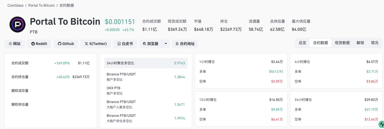The image size is (384, 129).
Task: Open the X(Twitter) link button
Action: (x=95, y=44)
